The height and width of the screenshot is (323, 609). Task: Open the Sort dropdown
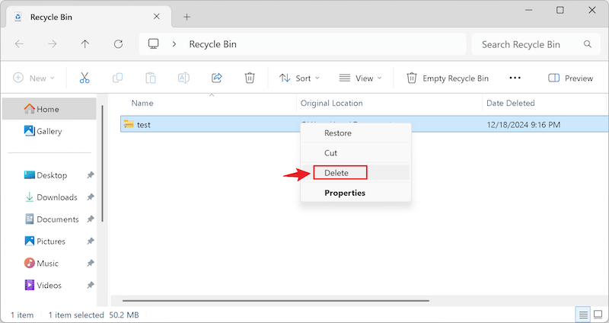(x=299, y=78)
